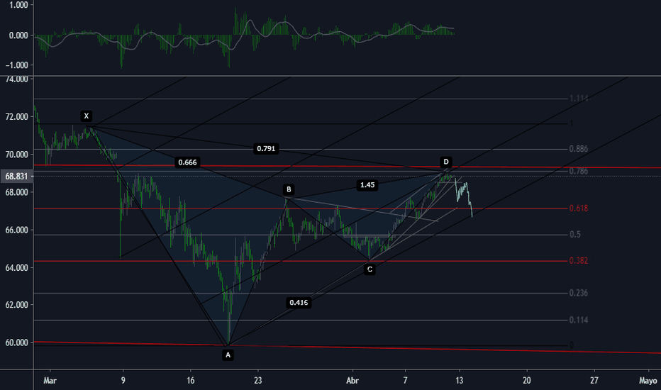Click the B point label of the pattern
Viewport: 661px width, 390px height.
coord(289,189)
